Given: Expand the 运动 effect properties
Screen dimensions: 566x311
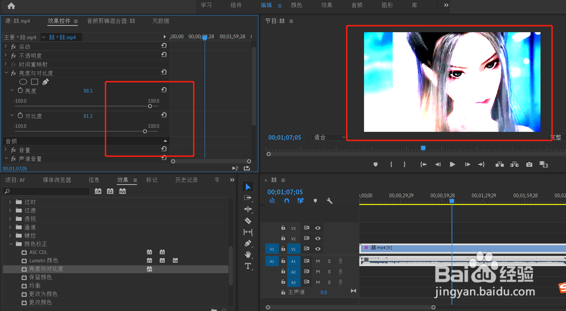Looking at the screenshot, I should click(6, 46).
